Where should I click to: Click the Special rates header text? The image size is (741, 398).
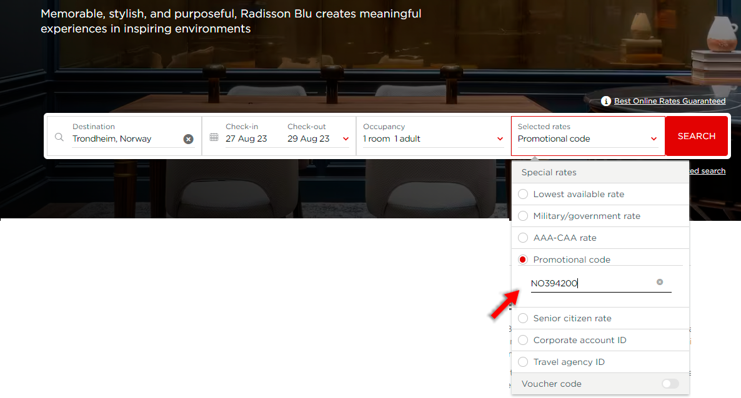click(x=549, y=172)
